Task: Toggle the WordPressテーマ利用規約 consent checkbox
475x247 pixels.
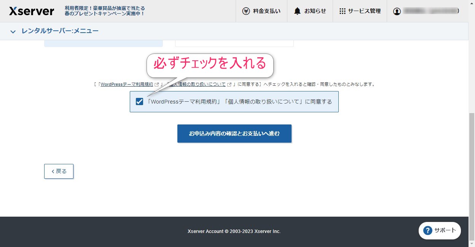Action: point(139,101)
